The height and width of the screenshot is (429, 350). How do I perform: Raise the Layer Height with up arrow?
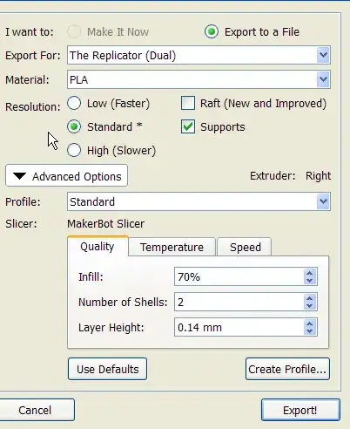point(309,323)
